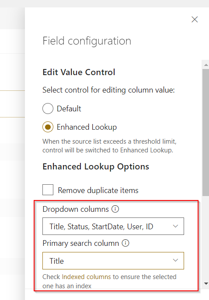Click info icon beside Dropdown columns
This screenshot has height=300, width=209.
click(x=115, y=209)
